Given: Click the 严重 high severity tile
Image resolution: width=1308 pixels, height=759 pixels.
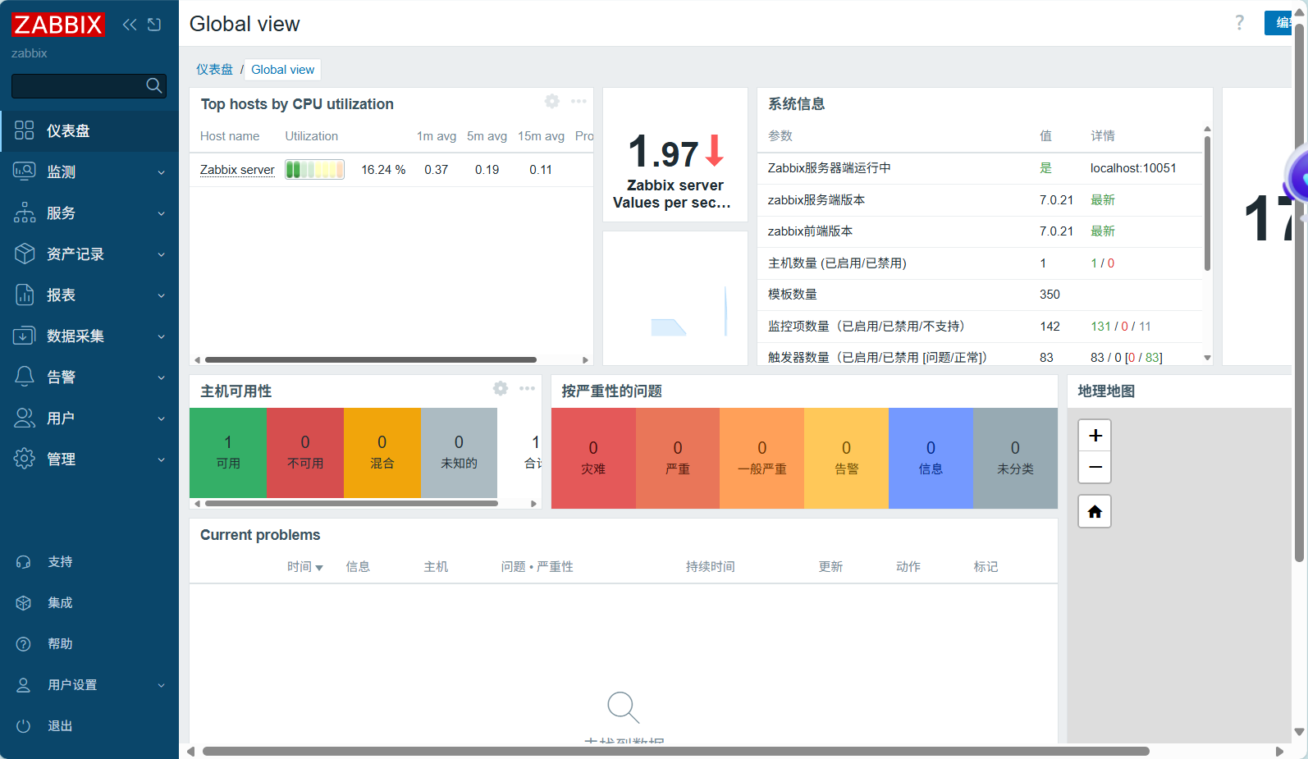Looking at the screenshot, I should point(678,458).
